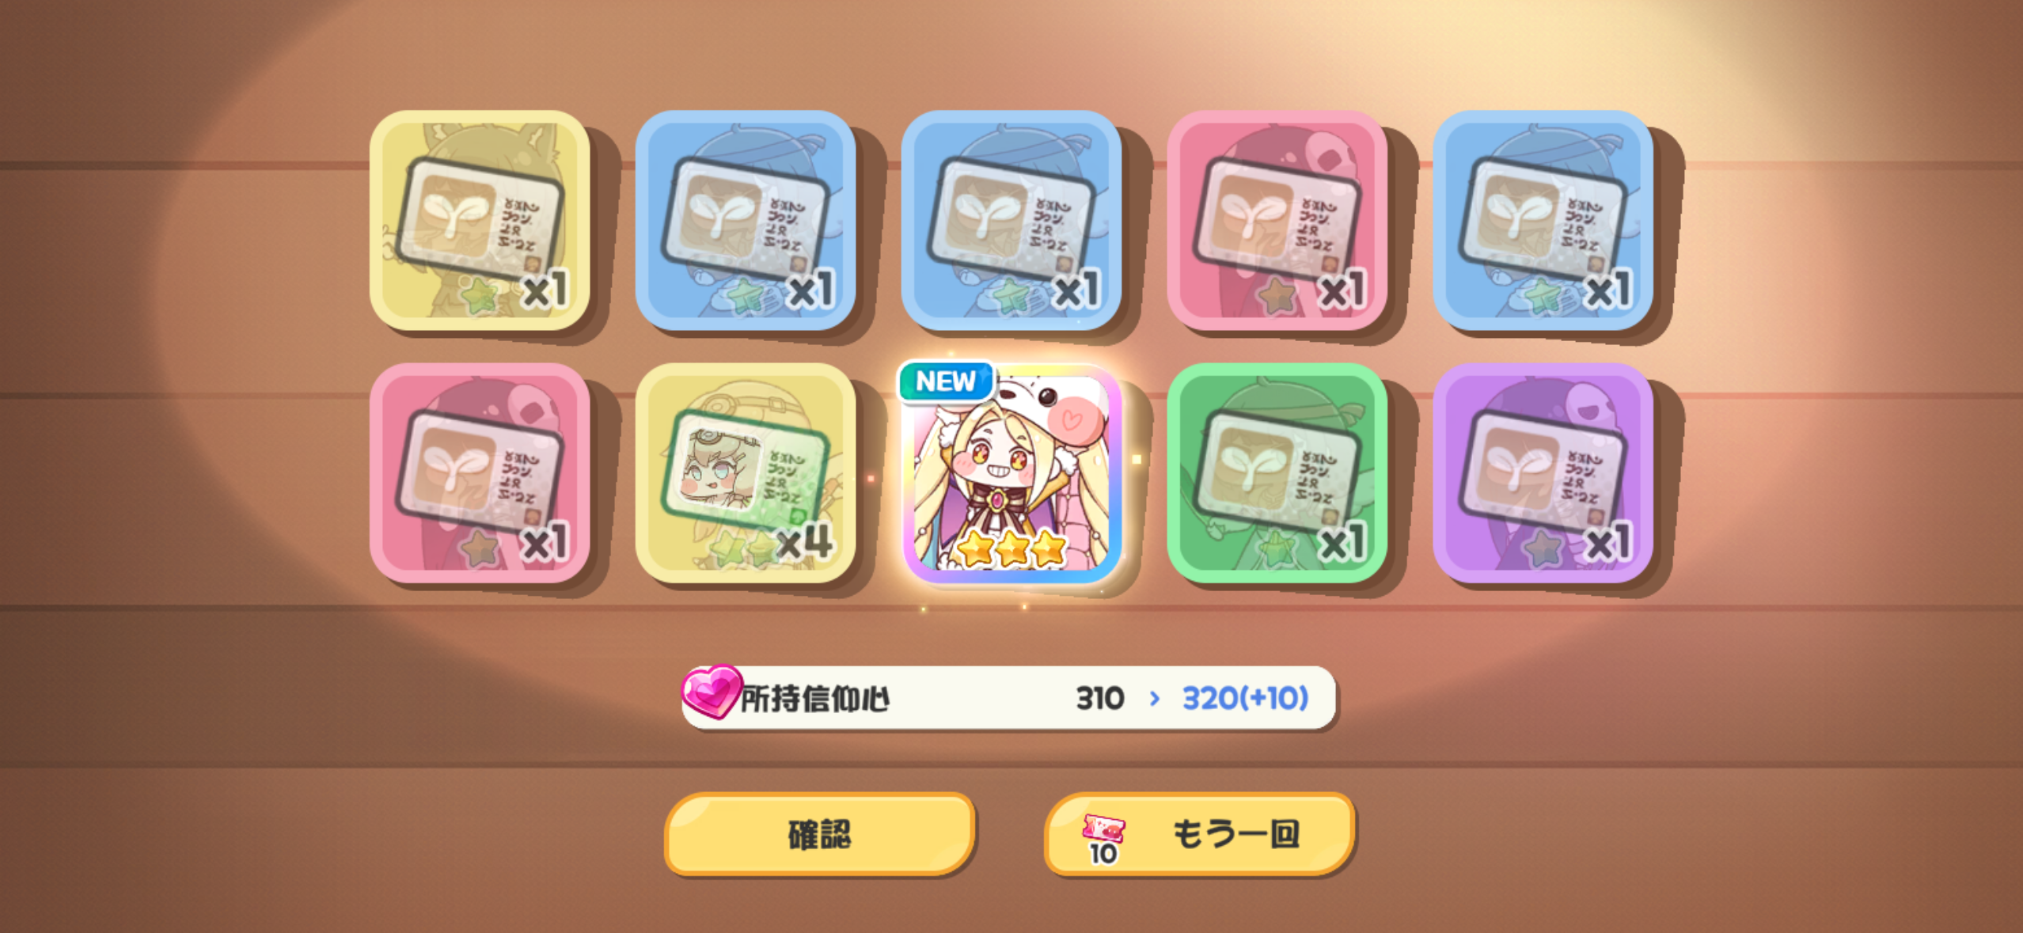Click the three gold stars on the character card

tap(1012, 548)
